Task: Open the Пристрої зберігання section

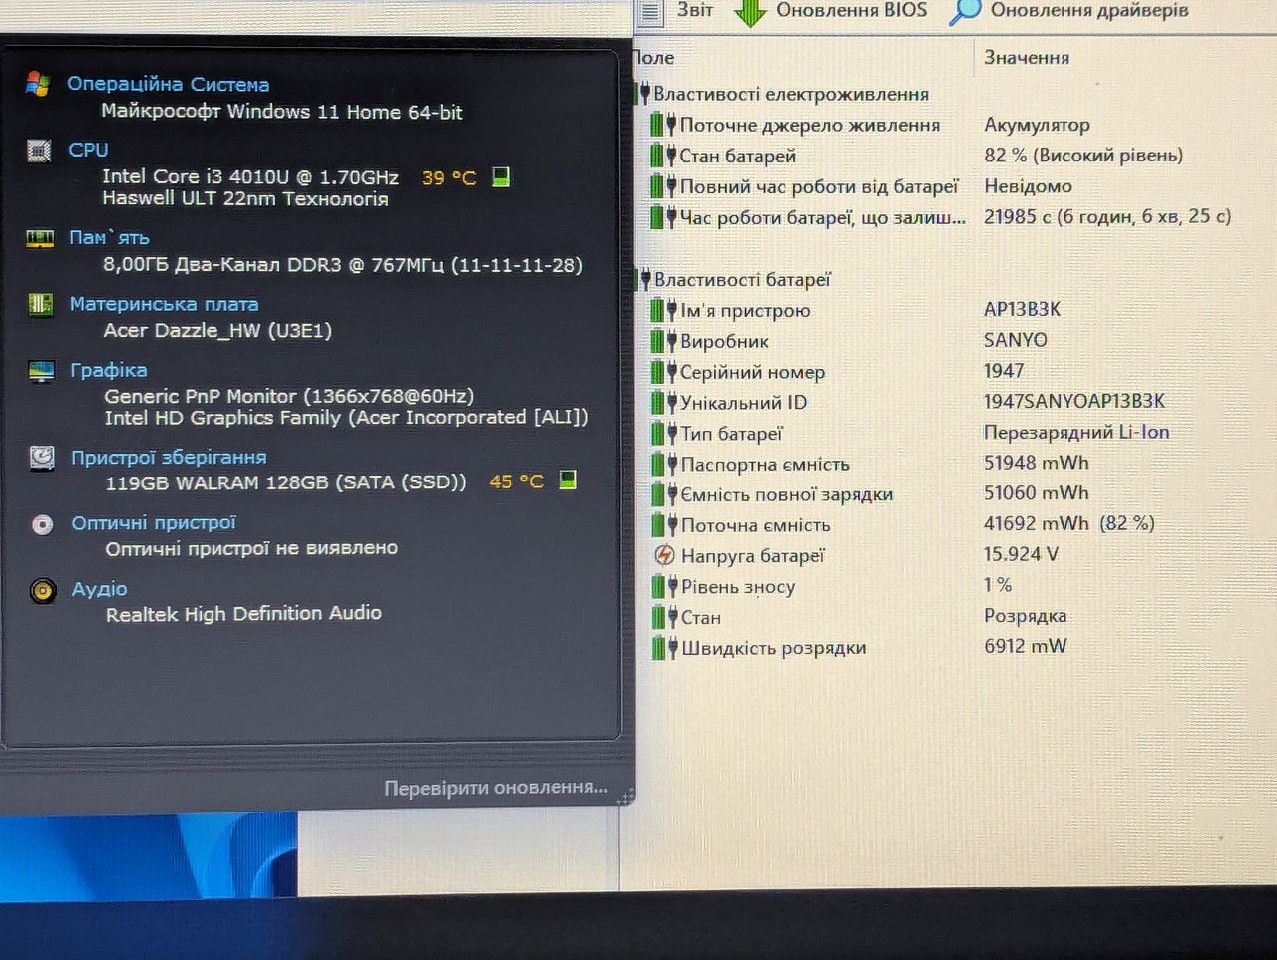Action: click(169, 458)
